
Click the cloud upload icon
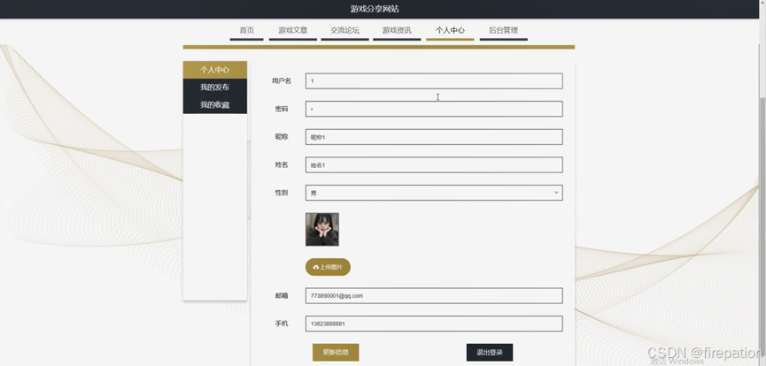tap(316, 267)
